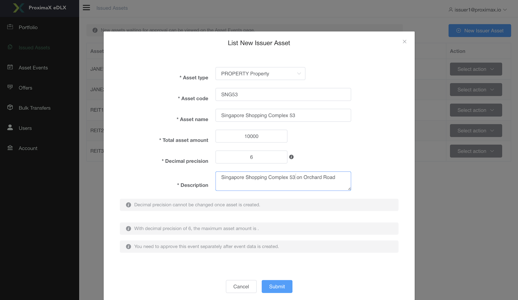Click the Users person icon
Screen dimensions: 518x300
(x=10, y=128)
